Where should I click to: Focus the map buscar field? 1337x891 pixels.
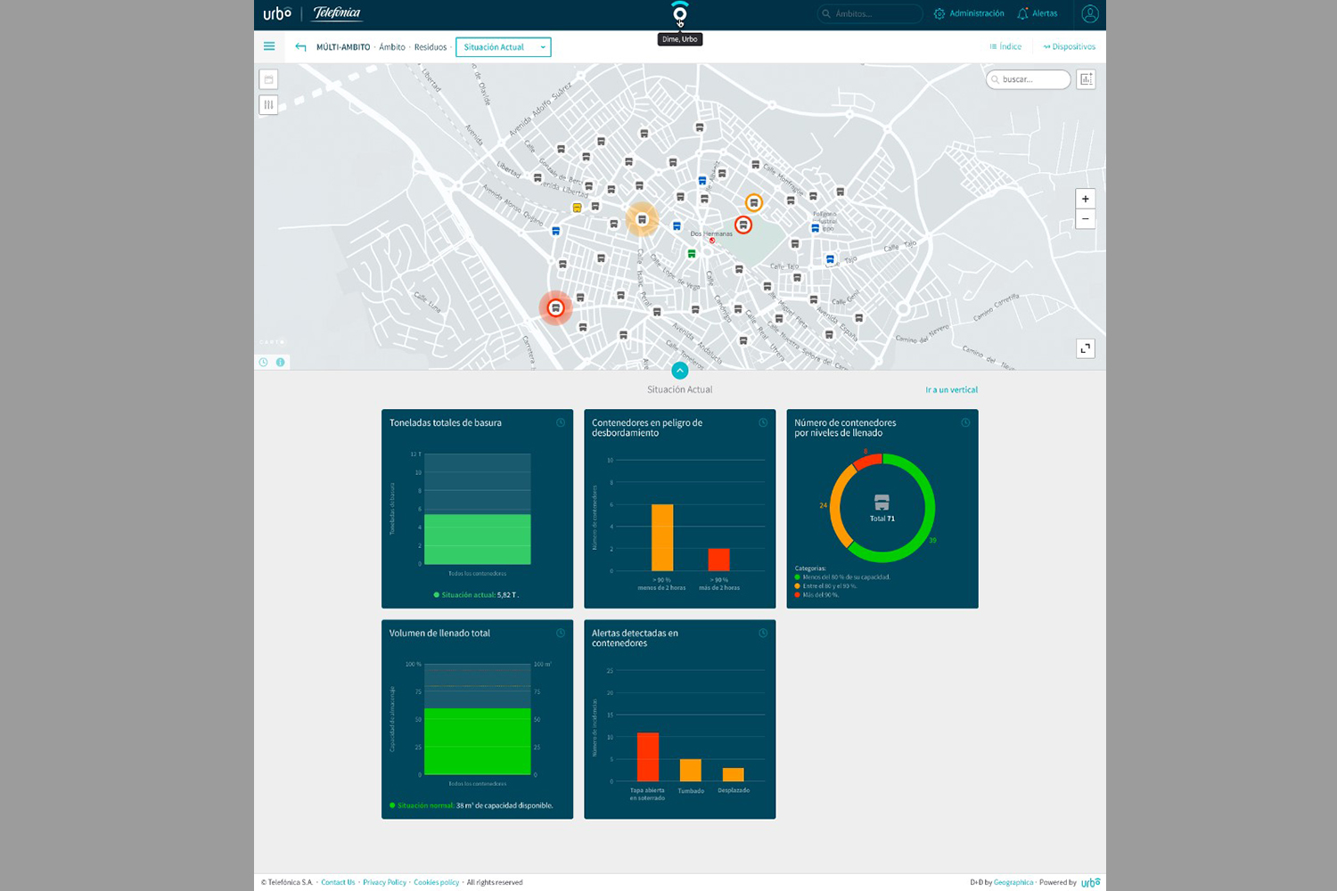pos(1029,79)
